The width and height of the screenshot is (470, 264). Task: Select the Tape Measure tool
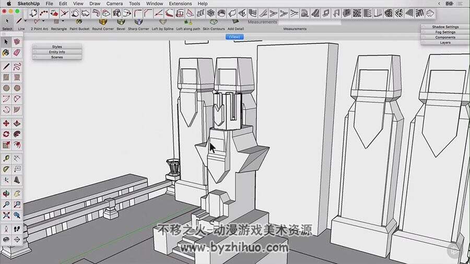coord(6,158)
